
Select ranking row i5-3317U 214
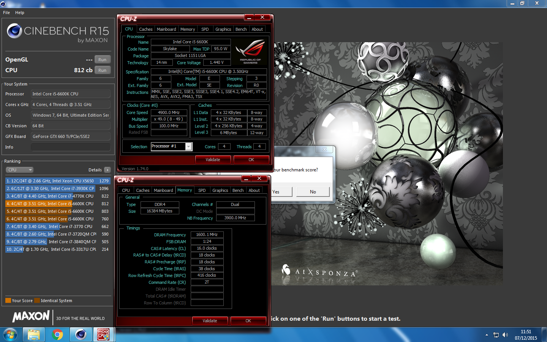[x=58, y=249]
